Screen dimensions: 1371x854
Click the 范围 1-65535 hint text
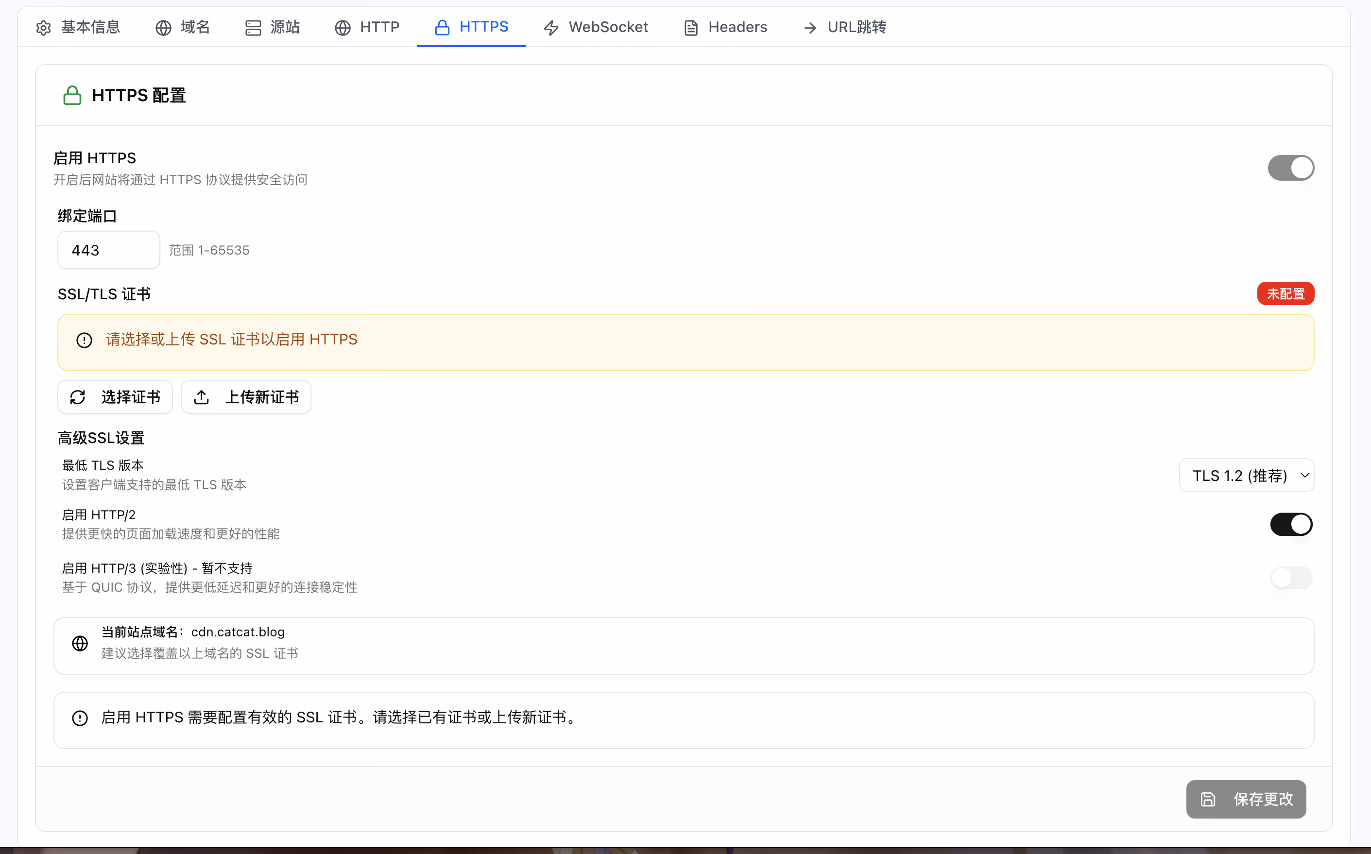point(209,250)
